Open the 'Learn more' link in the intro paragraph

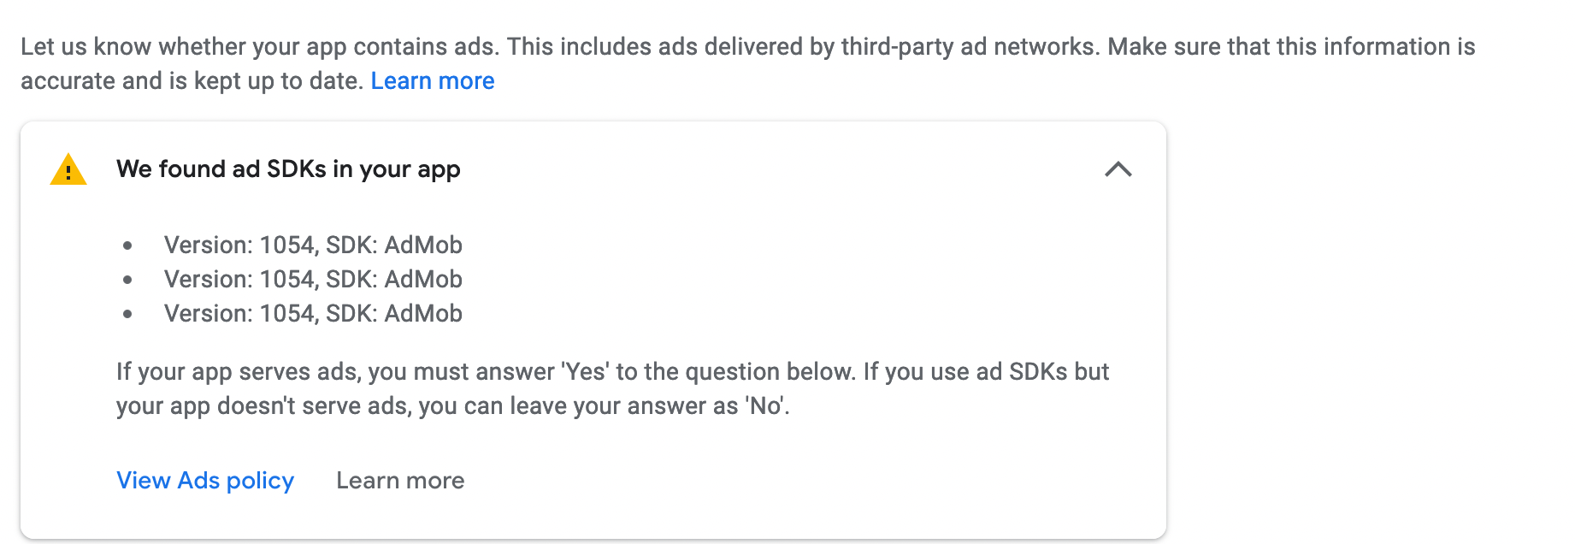pyautogui.click(x=432, y=80)
